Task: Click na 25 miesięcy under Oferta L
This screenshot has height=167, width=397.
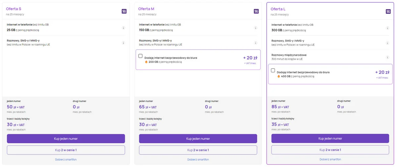Action: 280,14
